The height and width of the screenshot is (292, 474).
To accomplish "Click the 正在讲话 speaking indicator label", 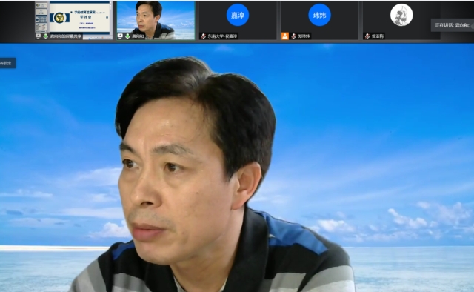I will pos(452,25).
